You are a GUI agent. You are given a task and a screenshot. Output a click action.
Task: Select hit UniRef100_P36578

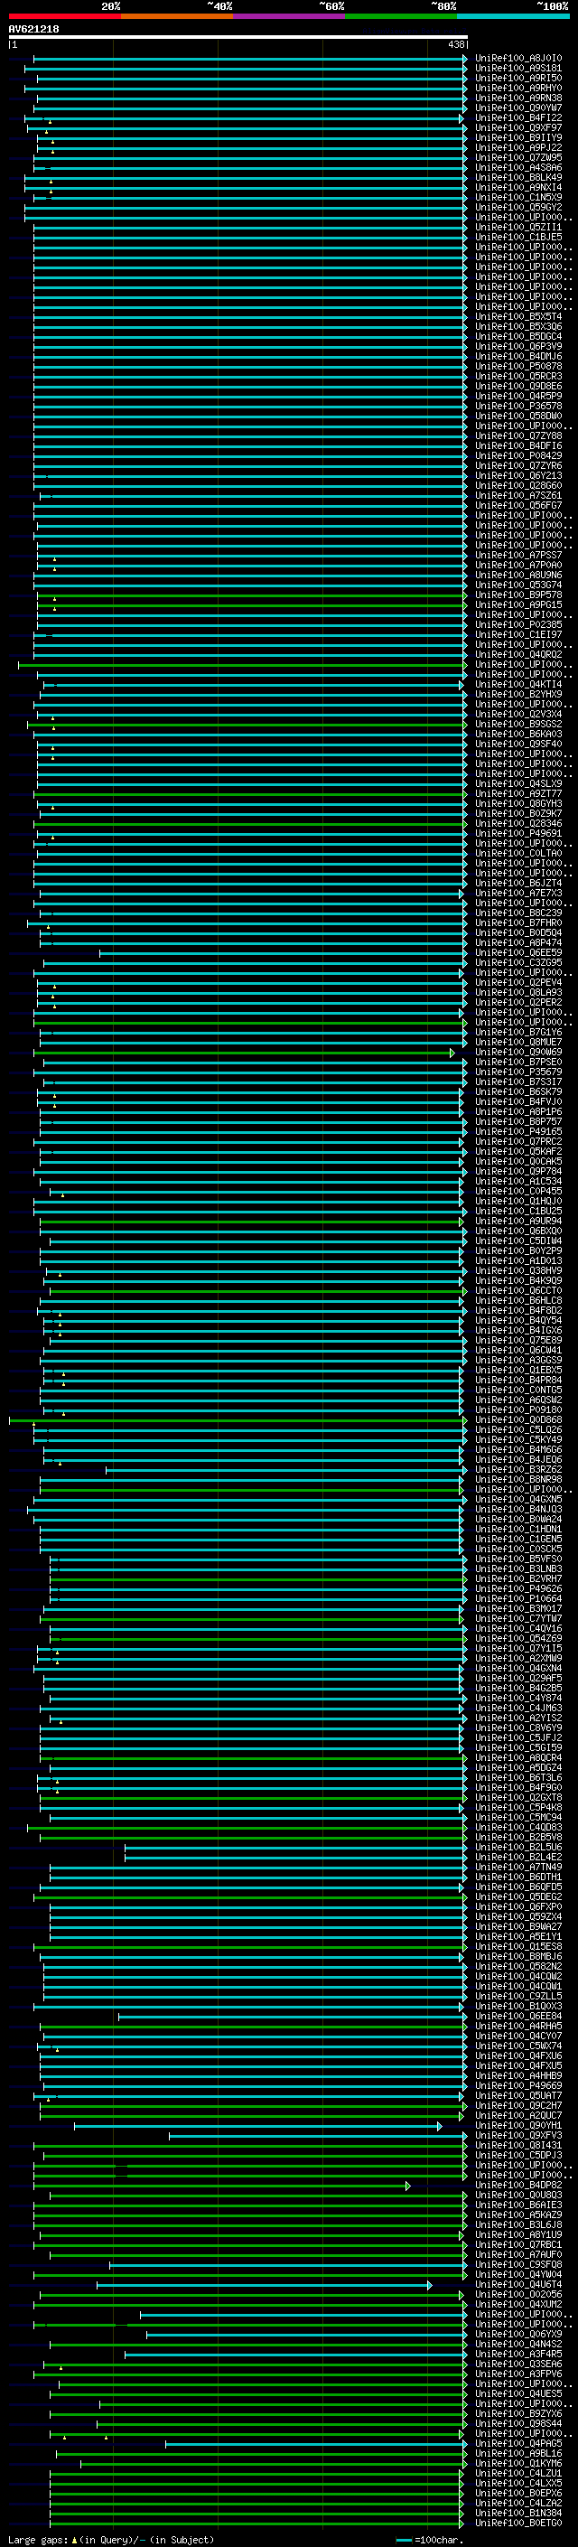click(x=517, y=406)
